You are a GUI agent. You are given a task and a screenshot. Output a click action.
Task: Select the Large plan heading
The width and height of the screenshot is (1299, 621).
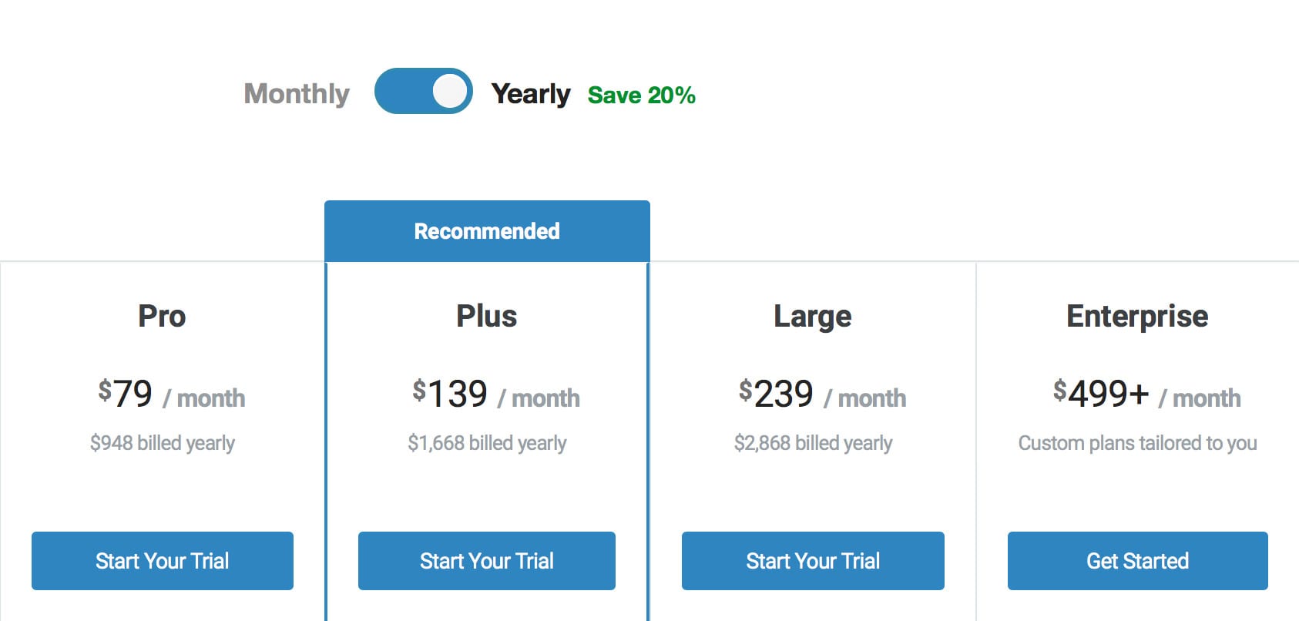click(x=813, y=316)
